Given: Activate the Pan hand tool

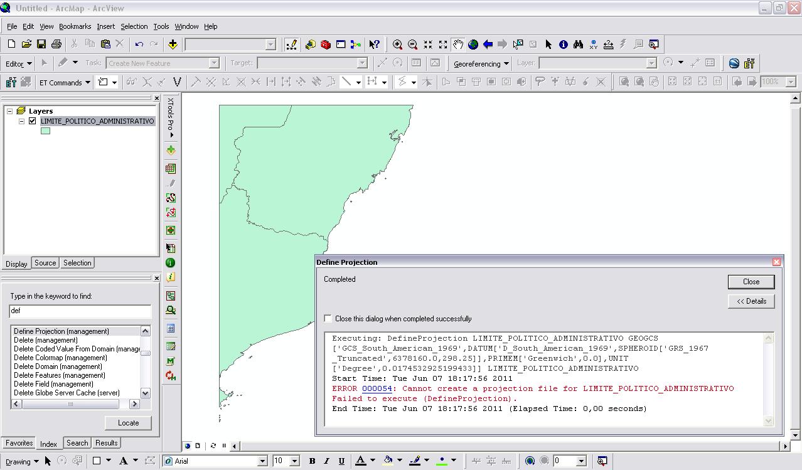Looking at the screenshot, I should 458,44.
